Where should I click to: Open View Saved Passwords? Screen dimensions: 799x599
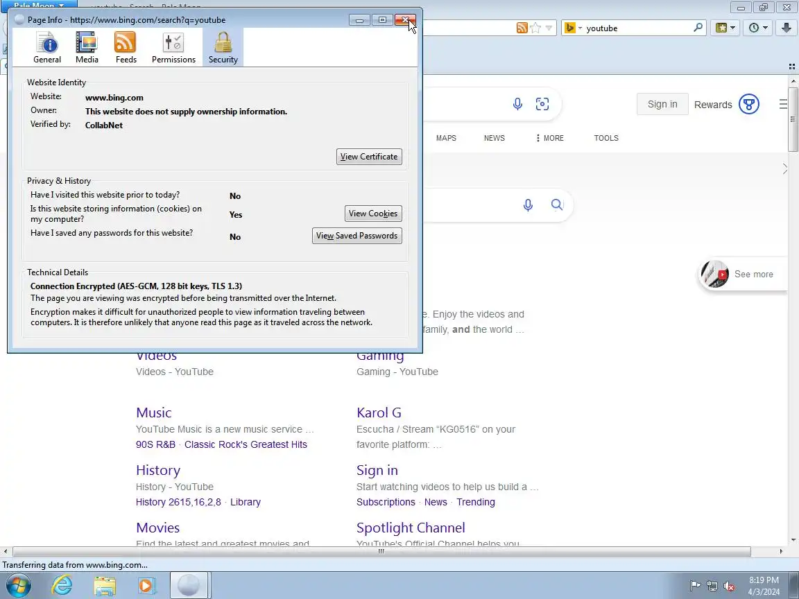[x=356, y=235]
